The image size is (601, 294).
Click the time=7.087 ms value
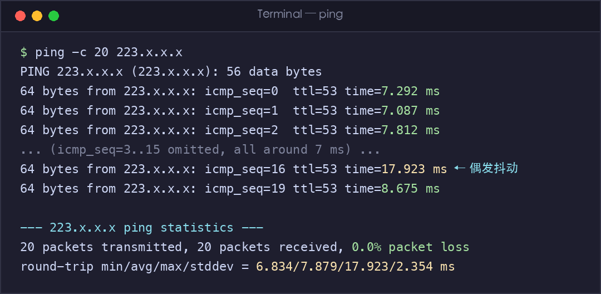click(x=411, y=111)
